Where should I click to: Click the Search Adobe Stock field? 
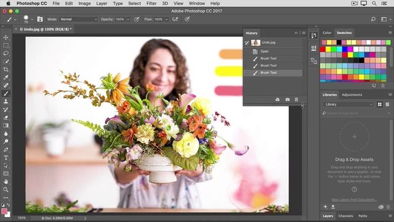pos(356,113)
